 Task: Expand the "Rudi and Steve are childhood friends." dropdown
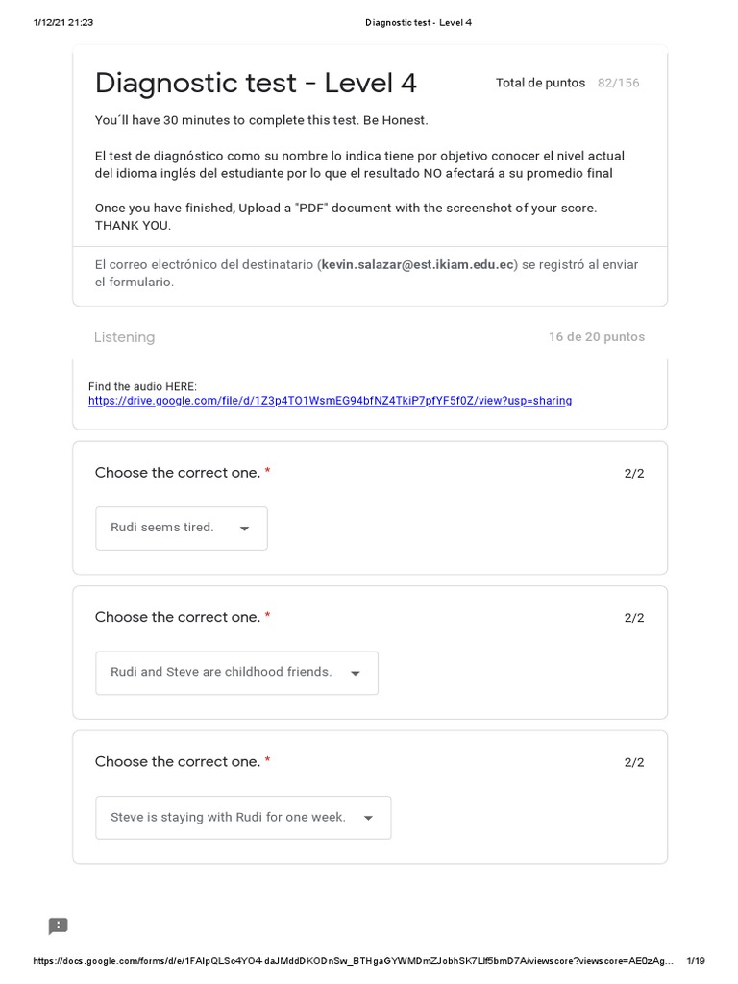point(236,673)
